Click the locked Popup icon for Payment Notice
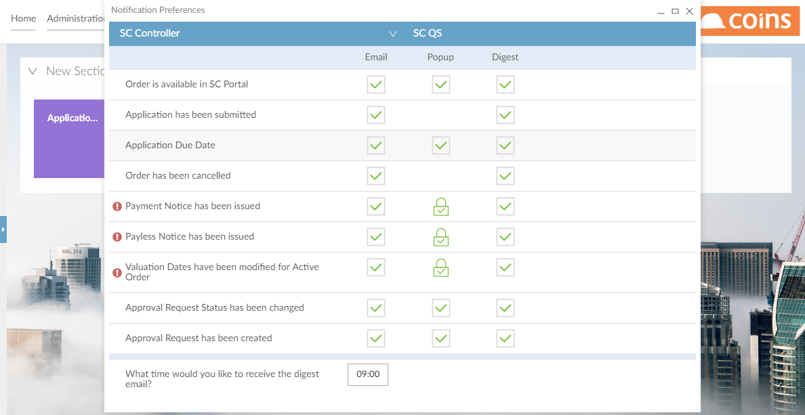 [x=440, y=206]
